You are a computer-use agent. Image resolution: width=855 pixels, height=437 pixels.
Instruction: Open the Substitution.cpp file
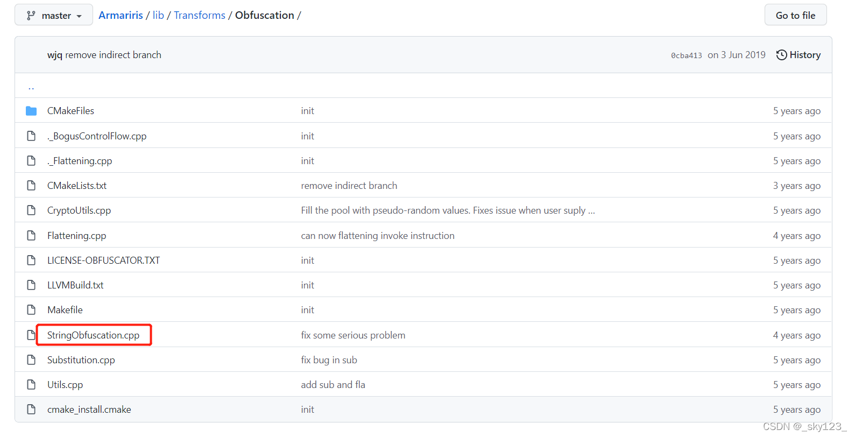[x=81, y=360]
